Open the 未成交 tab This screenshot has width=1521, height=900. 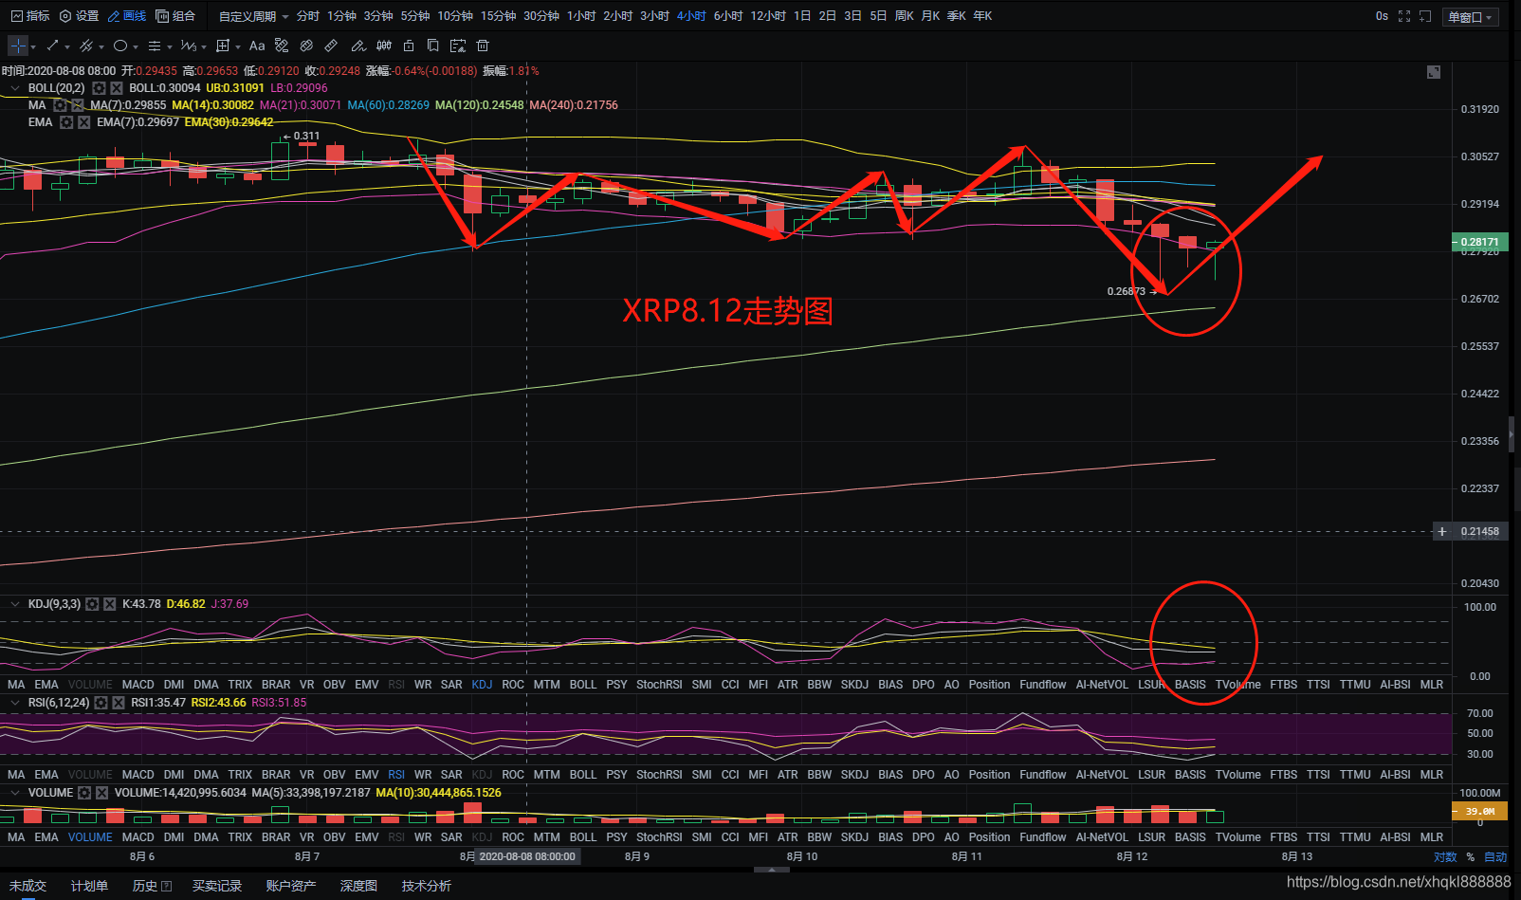tap(27, 886)
